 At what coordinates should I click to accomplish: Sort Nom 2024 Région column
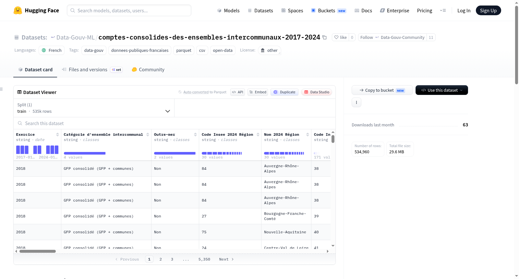click(308, 134)
